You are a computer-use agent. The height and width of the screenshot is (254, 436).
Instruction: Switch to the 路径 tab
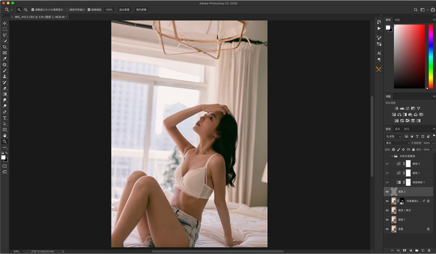tap(406, 129)
